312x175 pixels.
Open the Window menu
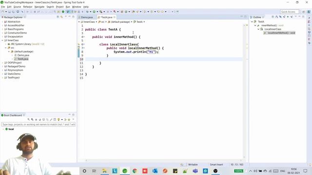77,7
